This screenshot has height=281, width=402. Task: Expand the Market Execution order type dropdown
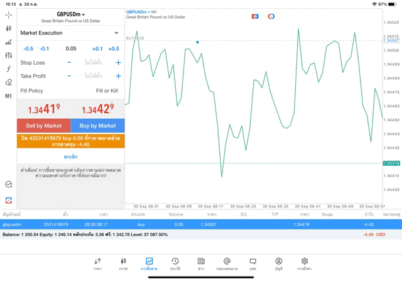[70, 33]
